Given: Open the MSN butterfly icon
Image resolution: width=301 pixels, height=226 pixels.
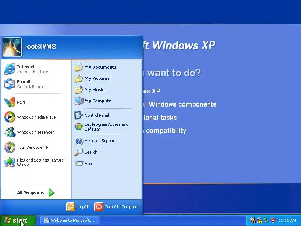Looking at the screenshot, I should [x=9, y=102].
